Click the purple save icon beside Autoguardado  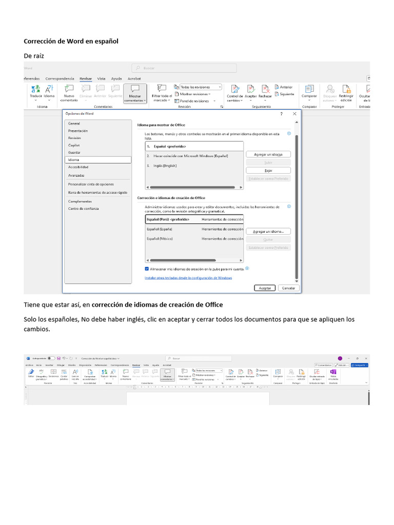[x=58, y=358]
